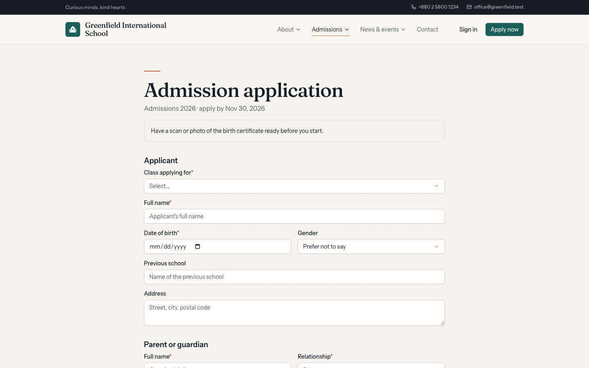Click the 'Curious minds, kind hearts' tagline

(95, 7)
